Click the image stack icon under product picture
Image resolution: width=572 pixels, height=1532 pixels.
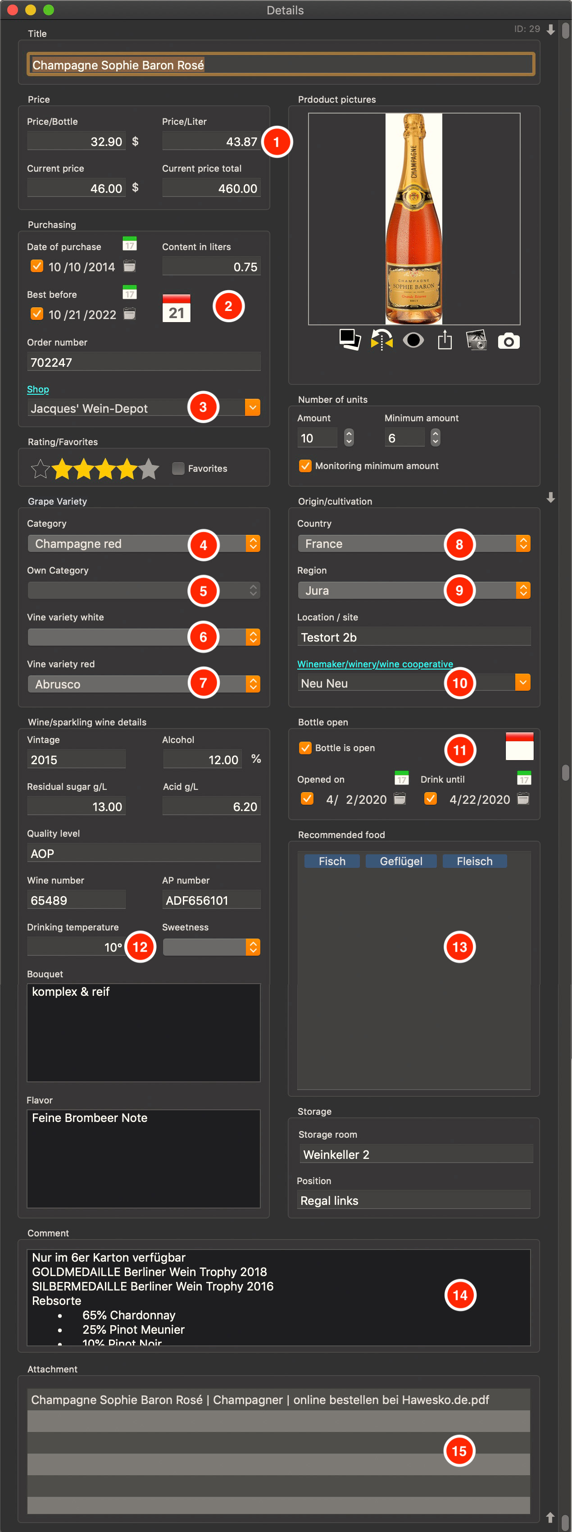[350, 340]
